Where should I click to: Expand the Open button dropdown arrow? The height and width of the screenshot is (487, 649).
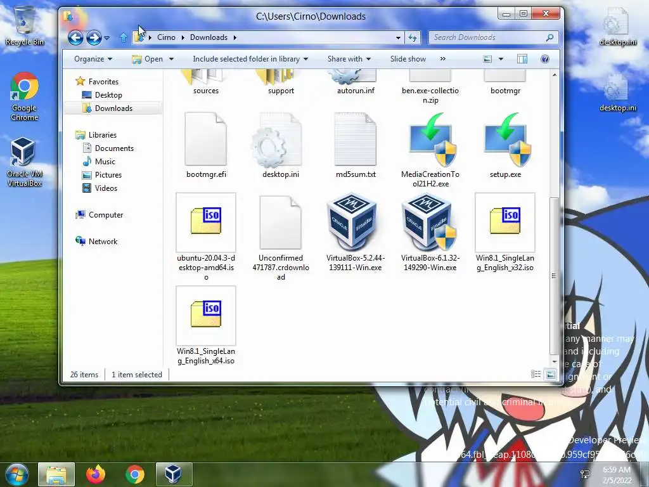tap(171, 59)
